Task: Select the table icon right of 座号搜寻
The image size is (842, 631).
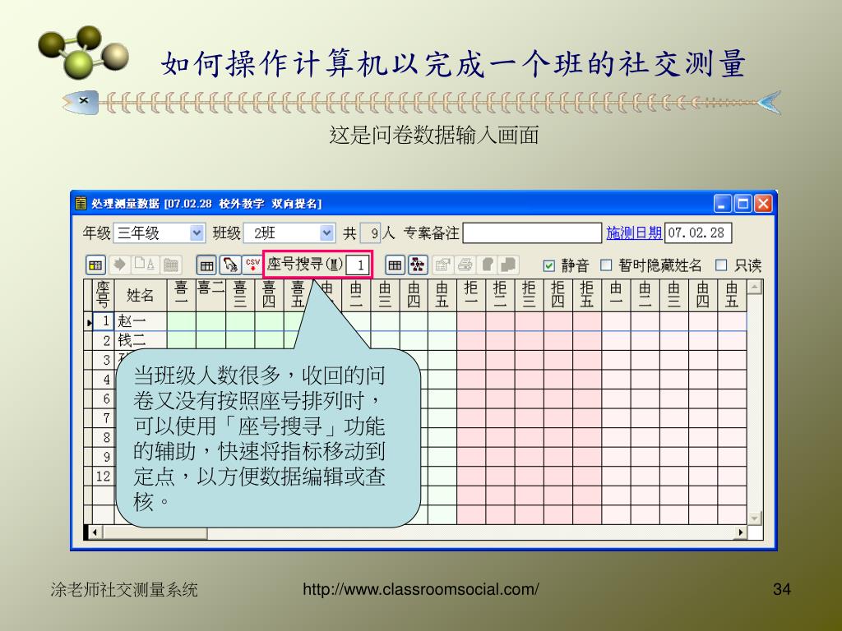Action: pyautogui.click(x=395, y=265)
